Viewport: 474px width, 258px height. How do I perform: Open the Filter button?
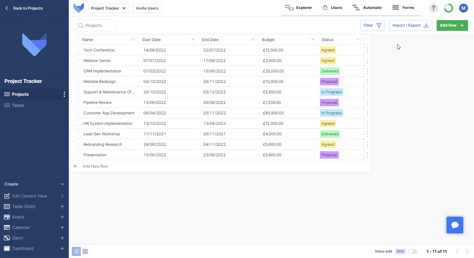click(372, 25)
